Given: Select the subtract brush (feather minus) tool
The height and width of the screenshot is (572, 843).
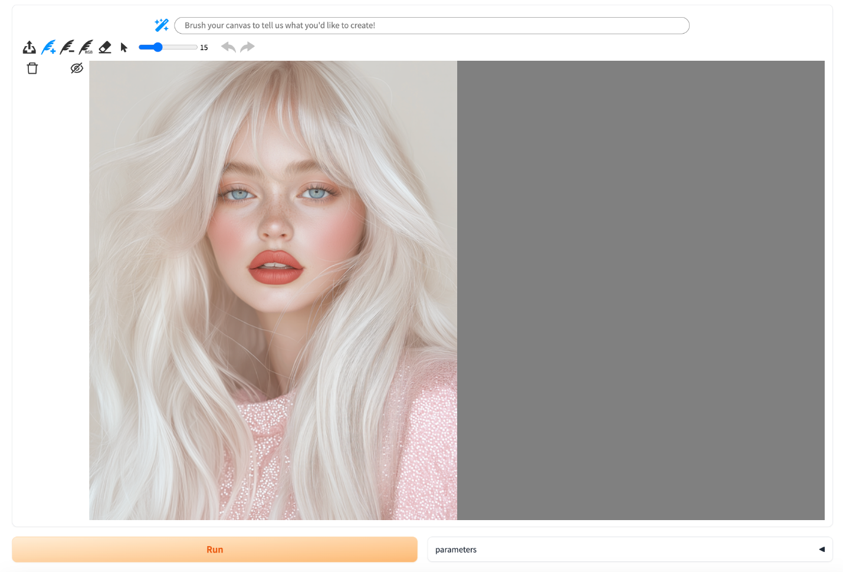Looking at the screenshot, I should click(x=67, y=47).
